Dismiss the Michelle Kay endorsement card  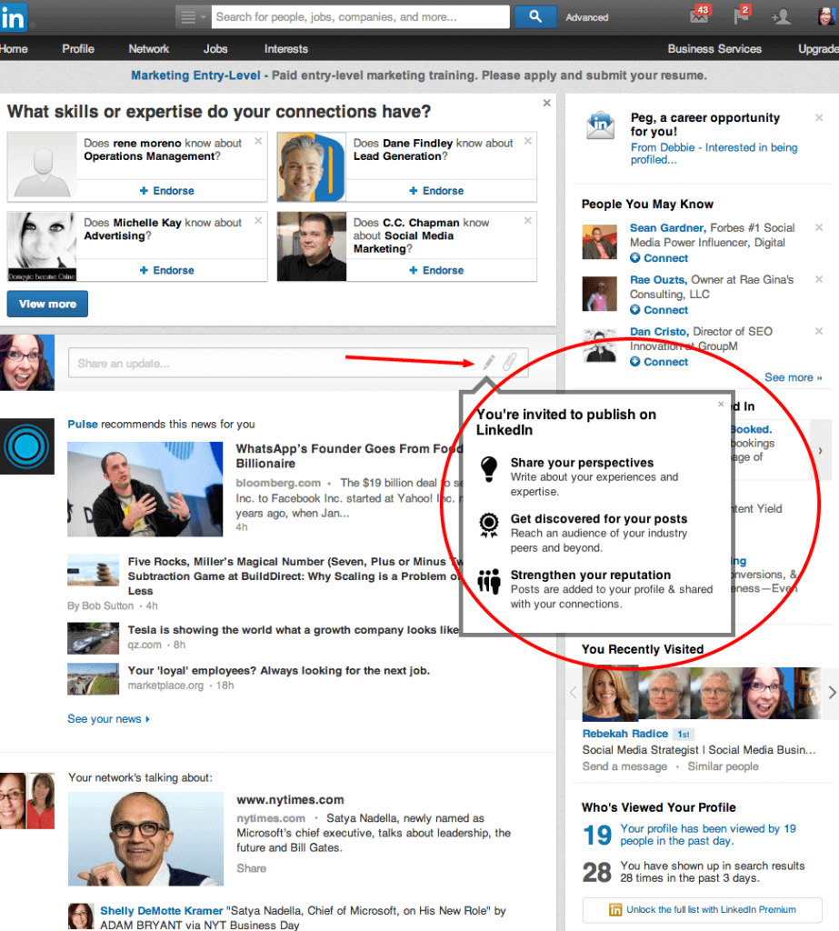point(258,220)
